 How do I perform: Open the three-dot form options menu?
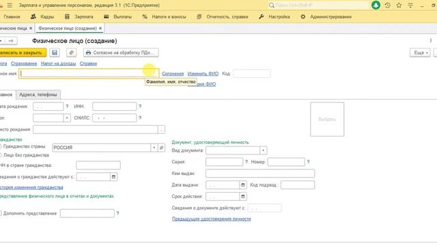point(431,41)
